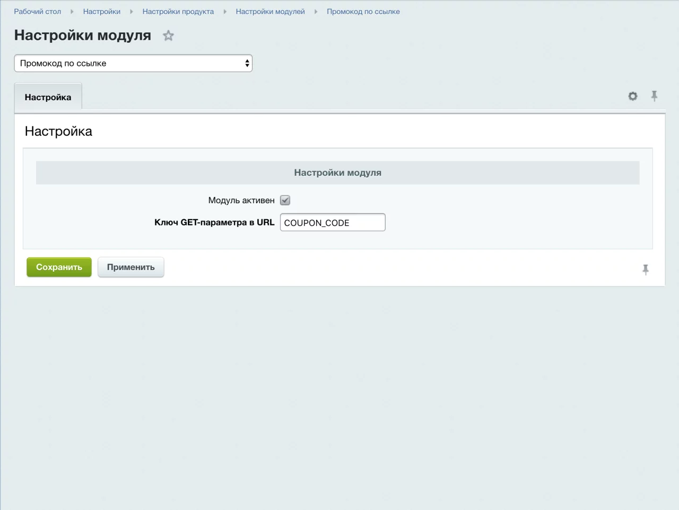Open Настройки breadcrumb link
Image resolution: width=679 pixels, height=510 pixels.
pyautogui.click(x=101, y=12)
